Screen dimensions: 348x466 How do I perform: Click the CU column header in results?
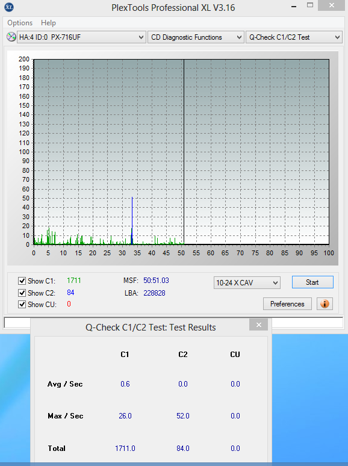tap(235, 354)
